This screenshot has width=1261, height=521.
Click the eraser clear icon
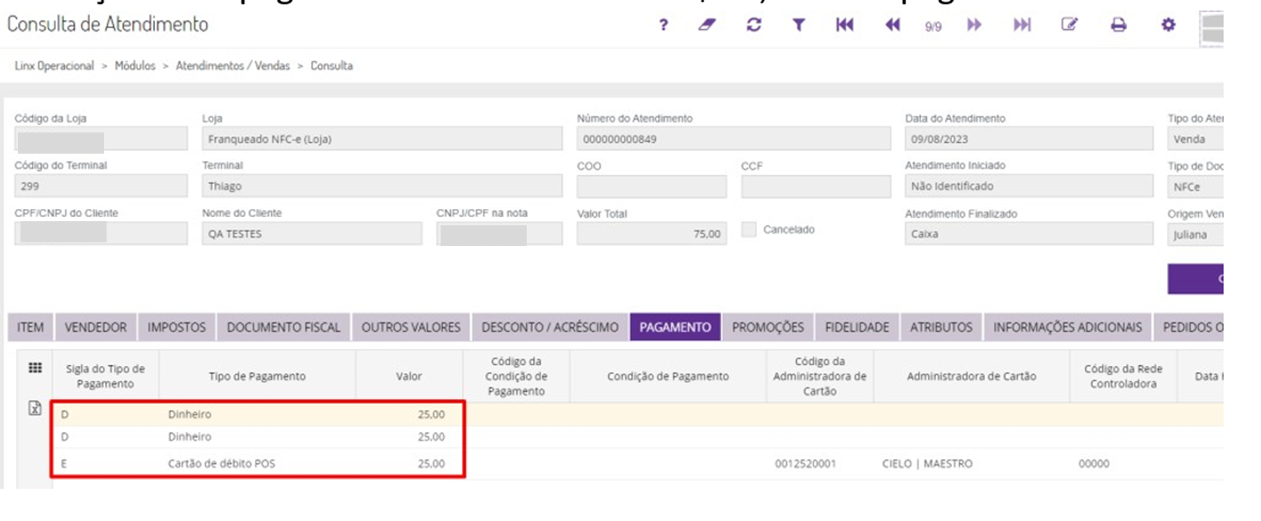pos(707,25)
